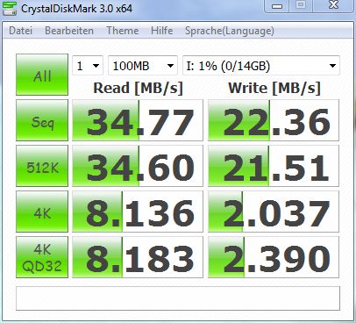Image resolution: width=356 pixels, height=323 pixels.
Task: Expand the test count dropdown showing 1
Action: pyautogui.click(x=88, y=66)
